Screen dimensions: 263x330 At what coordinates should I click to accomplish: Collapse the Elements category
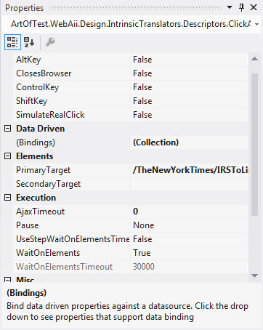coord(8,156)
